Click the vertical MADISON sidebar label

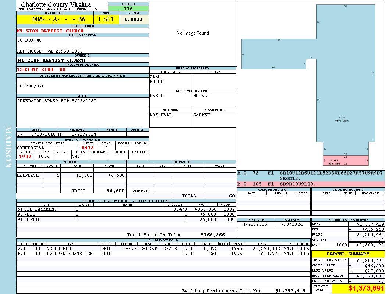point(8,147)
